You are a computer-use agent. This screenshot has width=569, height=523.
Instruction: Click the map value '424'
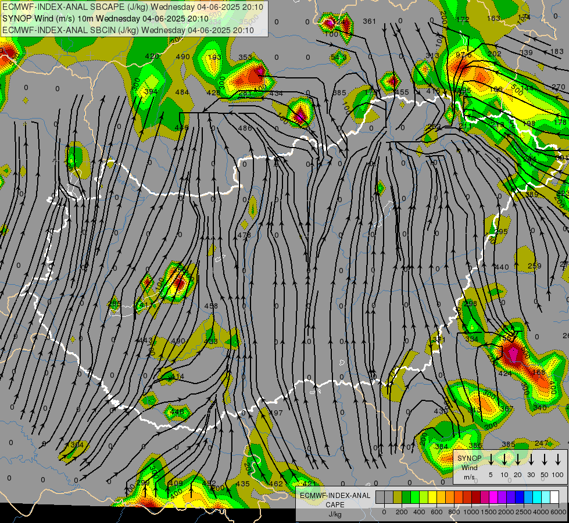(505, 373)
